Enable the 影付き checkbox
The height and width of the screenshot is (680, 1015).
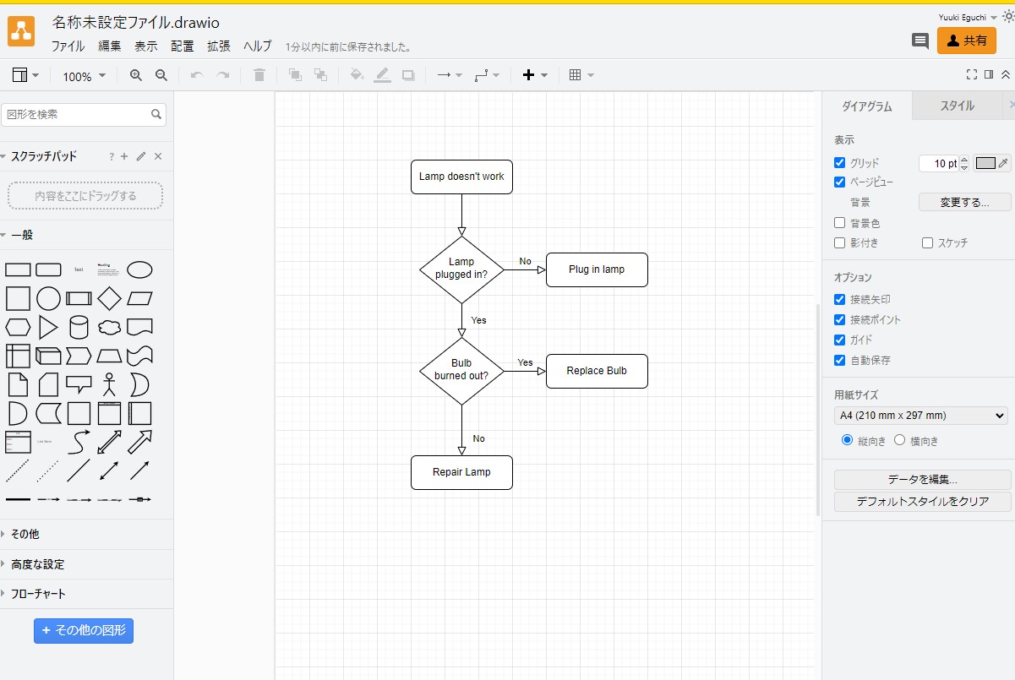842,242
